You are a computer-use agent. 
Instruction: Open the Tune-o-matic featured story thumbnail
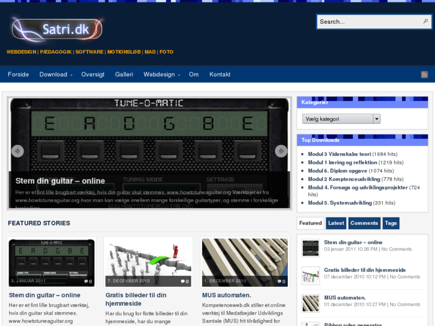coord(51,263)
